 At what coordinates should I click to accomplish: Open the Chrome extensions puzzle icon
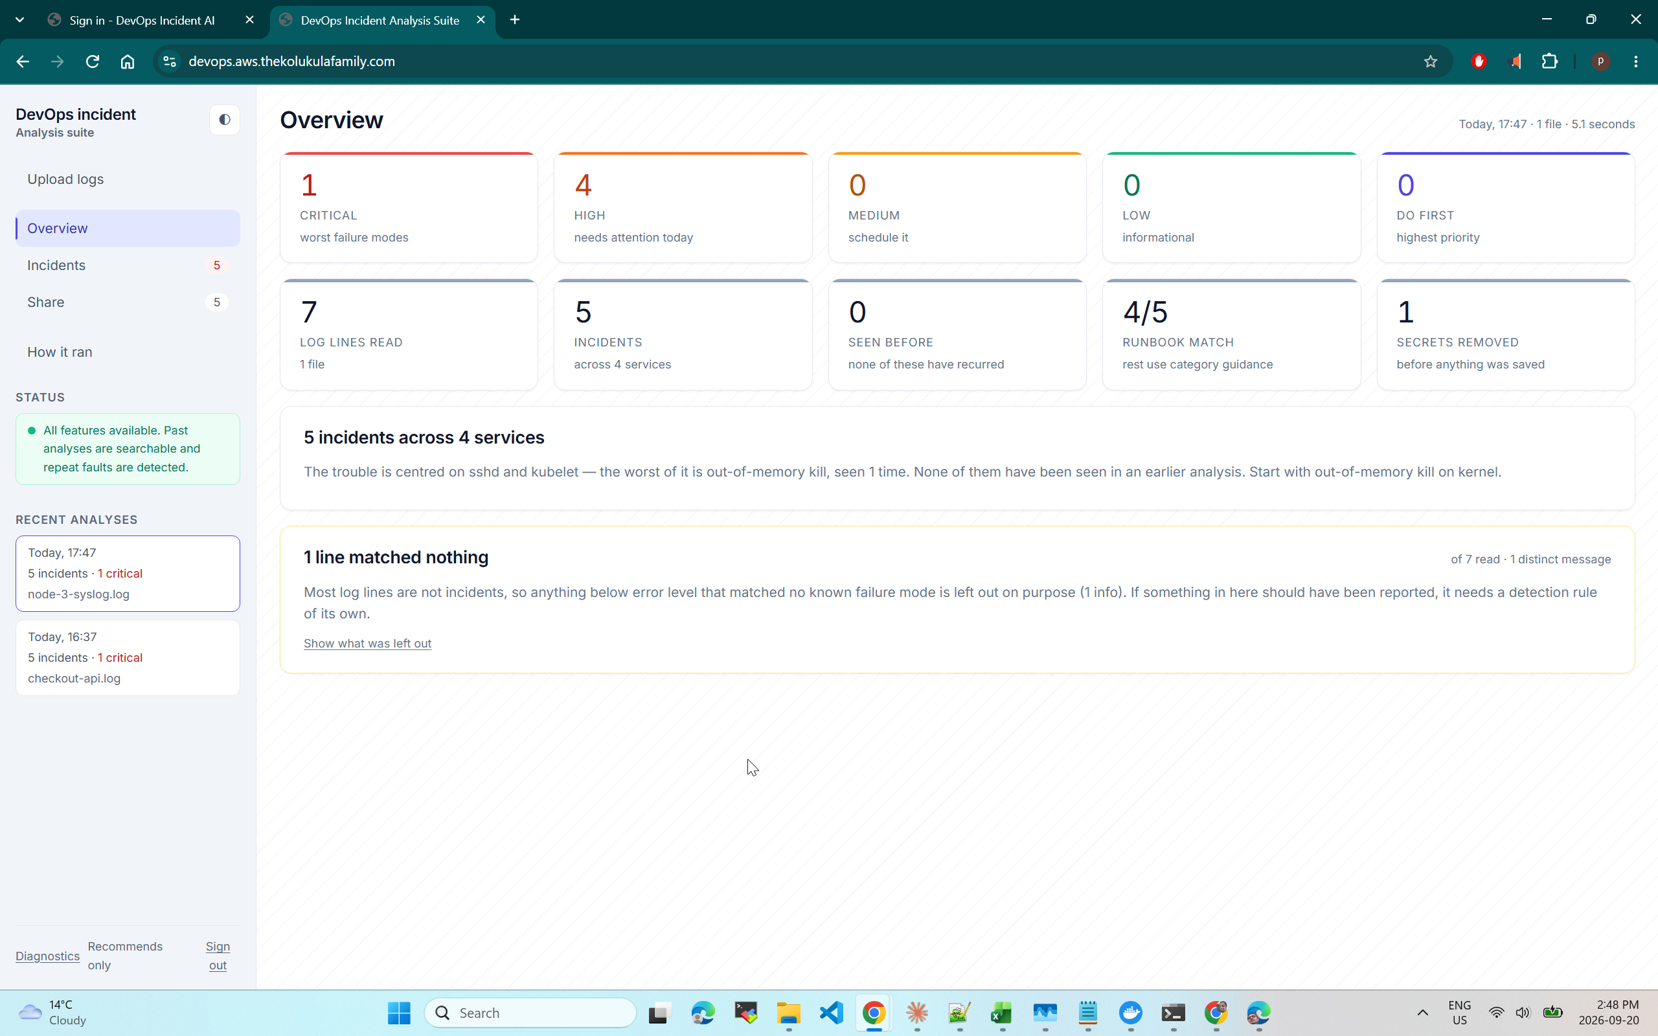click(1549, 62)
